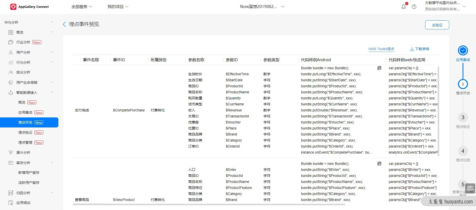476x210 pixels.
Task: Open the floating QR code widget
Action: (x=470, y=189)
